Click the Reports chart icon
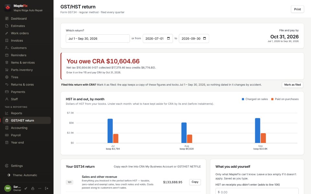The height and width of the screenshot is (194, 311). 7,113
